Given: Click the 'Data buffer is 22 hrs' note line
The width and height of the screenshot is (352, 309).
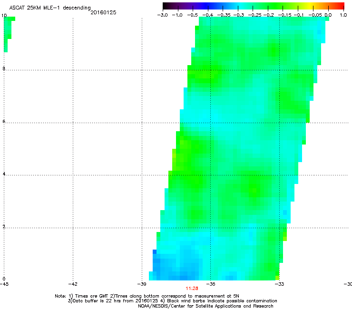Looking at the screenshot, I should click(173, 301).
